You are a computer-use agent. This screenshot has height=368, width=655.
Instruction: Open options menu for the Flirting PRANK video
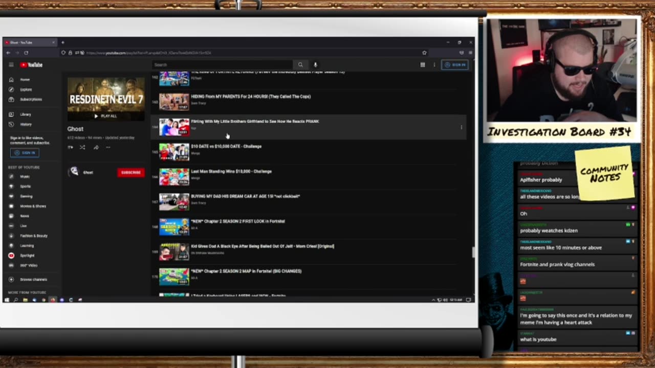click(x=462, y=127)
